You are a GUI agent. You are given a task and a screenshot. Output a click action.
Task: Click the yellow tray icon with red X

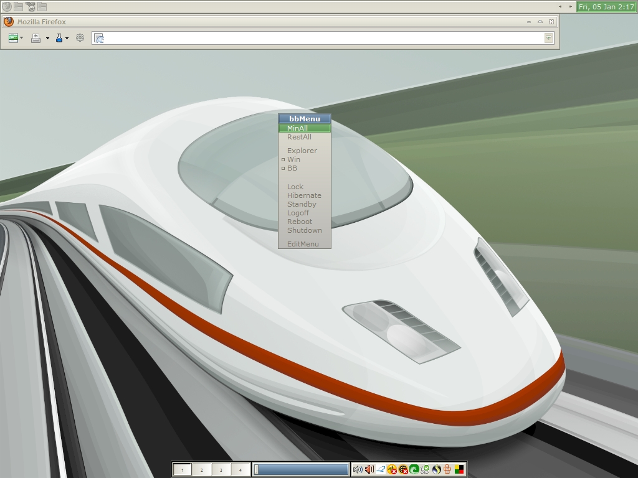point(392,470)
